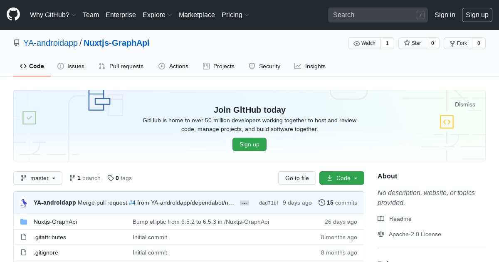Viewport: 499px width, 262px height.
Task: Click the repository book icon beside YA-androidapp
Action: 17,43
